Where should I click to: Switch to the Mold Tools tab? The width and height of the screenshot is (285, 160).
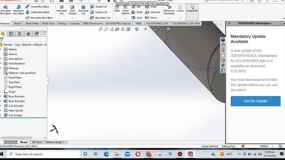pos(48,24)
